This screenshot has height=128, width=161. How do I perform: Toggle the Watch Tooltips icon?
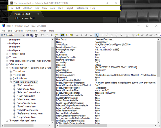[x=56, y=35]
